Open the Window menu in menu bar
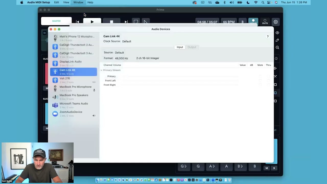The width and height of the screenshot is (327, 184). click(x=78, y=2)
